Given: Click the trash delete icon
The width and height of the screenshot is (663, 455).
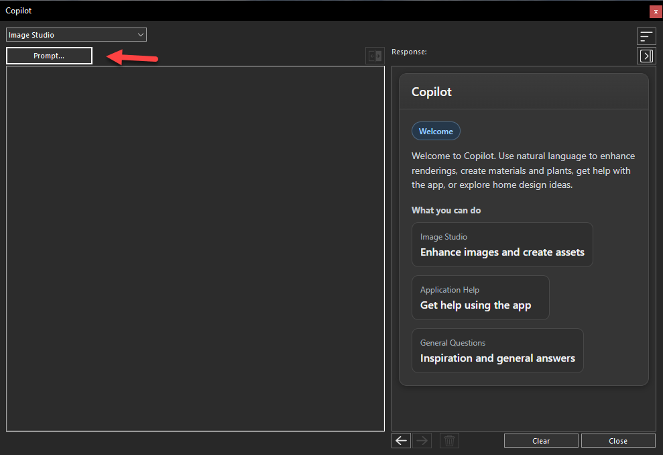Looking at the screenshot, I should [449, 441].
